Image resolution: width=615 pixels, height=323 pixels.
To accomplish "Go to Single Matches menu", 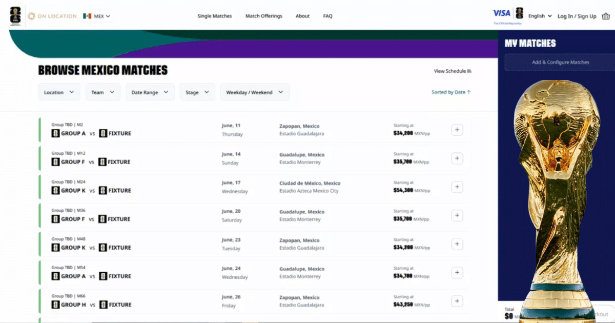I will coord(214,16).
